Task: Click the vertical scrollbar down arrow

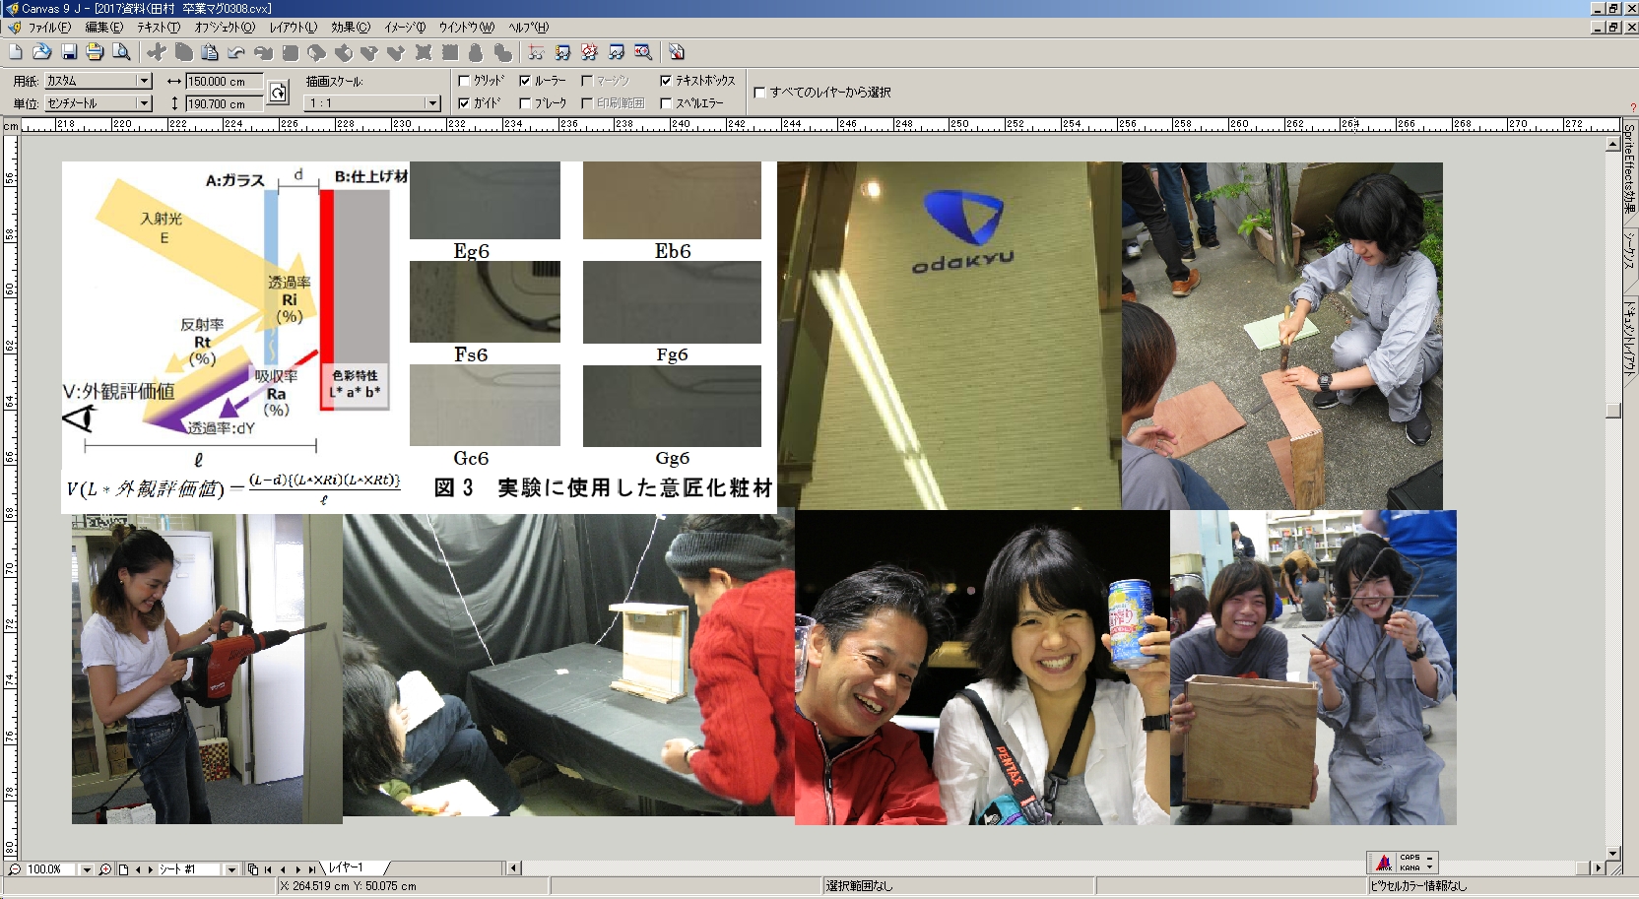Action: pyautogui.click(x=1612, y=854)
